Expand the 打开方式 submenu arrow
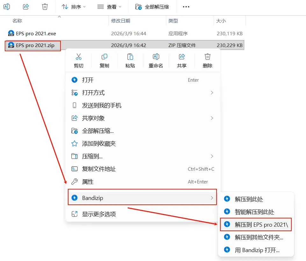 point(212,93)
